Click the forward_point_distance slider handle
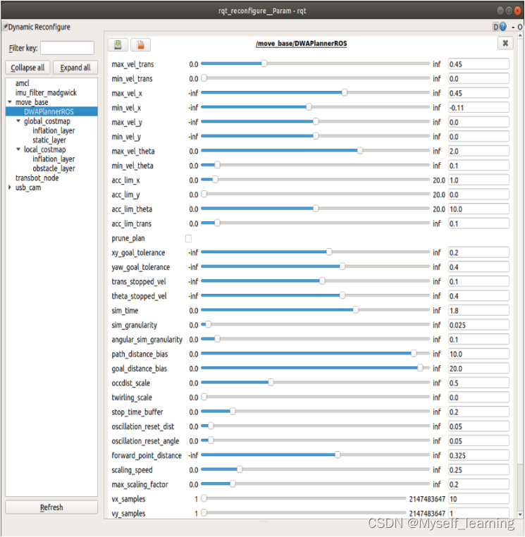Screen dimensions: 525x537 338,455
